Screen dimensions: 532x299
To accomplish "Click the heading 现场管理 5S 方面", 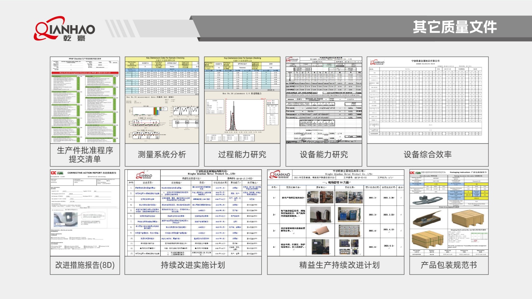I will [336, 182].
